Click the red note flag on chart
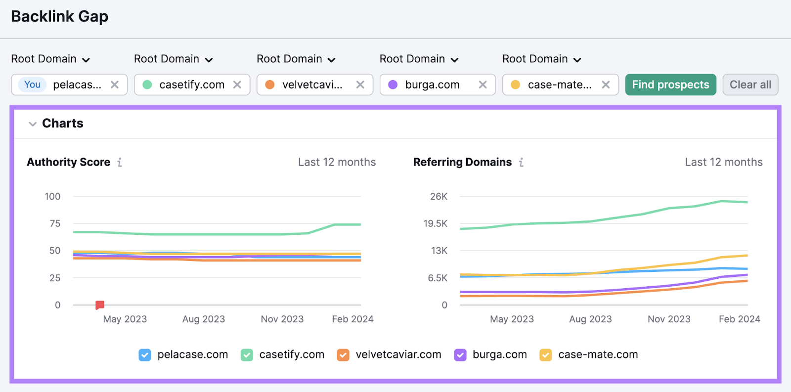 tap(100, 305)
